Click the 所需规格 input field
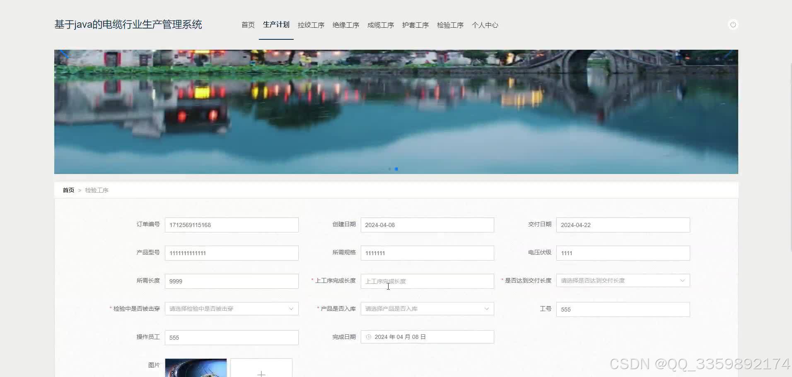The image size is (792, 377). [427, 253]
